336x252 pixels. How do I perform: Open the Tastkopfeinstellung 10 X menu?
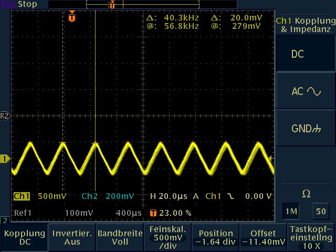pyautogui.click(x=311, y=237)
